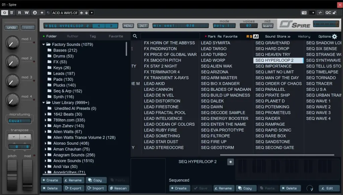Click the undo button
The width and height of the screenshot is (343, 195).
[11, 27]
